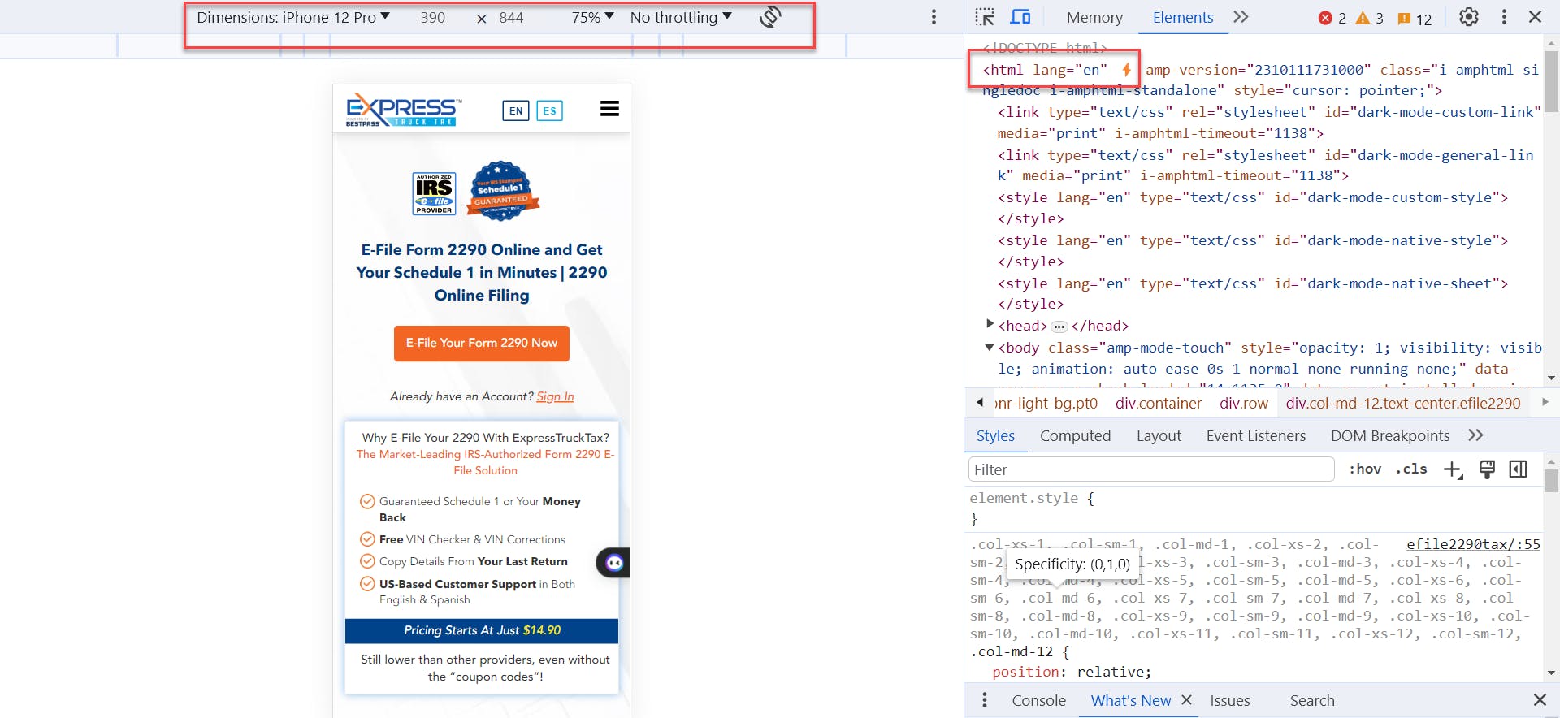The height and width of the screenshot is (718, 1560).
Task: Select div.row breadcrumb
Action: [1243, 404]
